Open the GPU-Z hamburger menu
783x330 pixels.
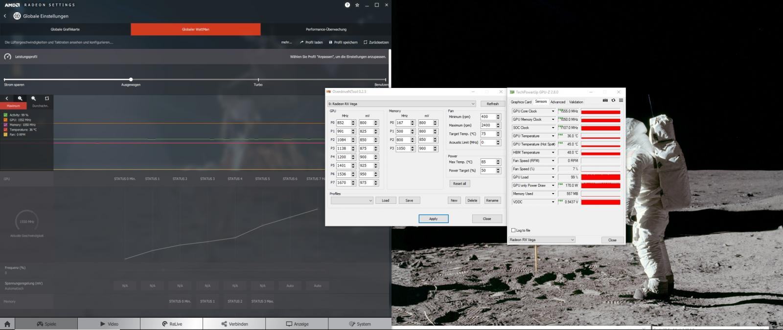coord(621,100)
